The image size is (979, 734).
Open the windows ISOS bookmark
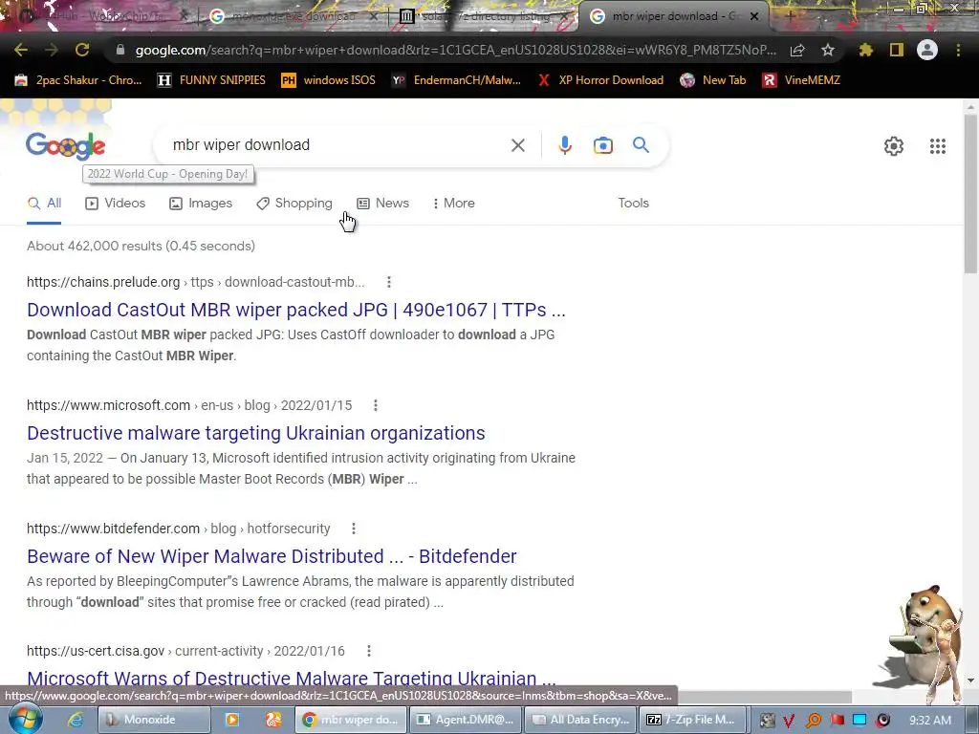tap(329, 80)
